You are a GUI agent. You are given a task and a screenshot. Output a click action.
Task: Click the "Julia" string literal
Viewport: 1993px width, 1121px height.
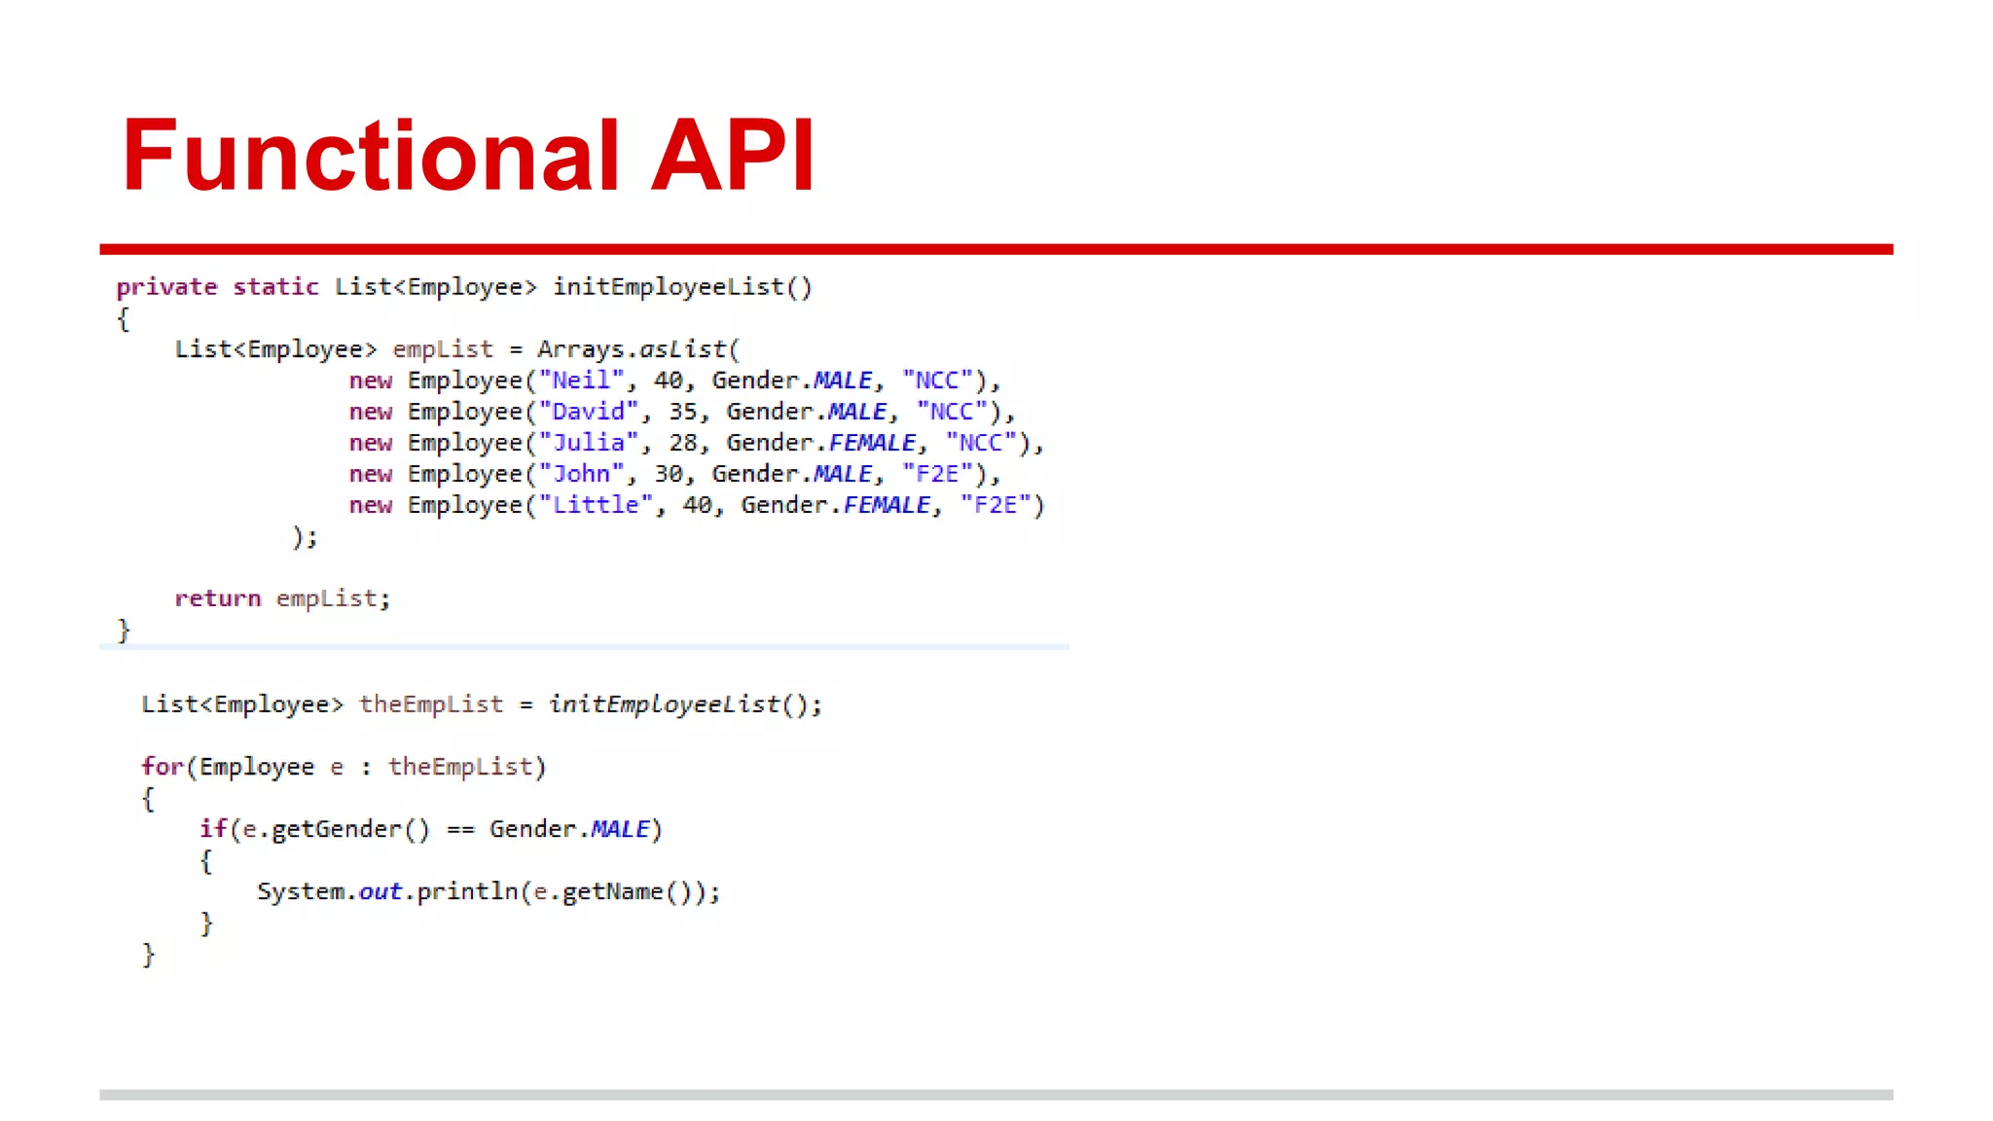pyautogui.click(x=588, y=443)
